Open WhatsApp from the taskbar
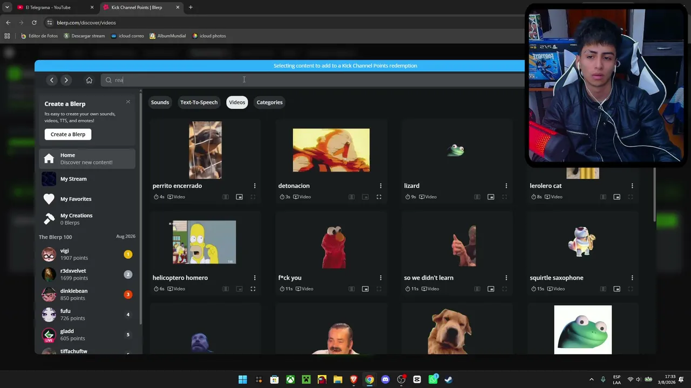Image resolution: width=691 pixels, height=388 pixels. [433, 379]
